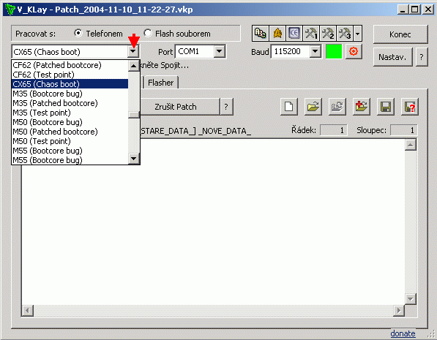Click the tools preset 3 icon
The width and height of the screenshot is (437, 340).
345,34
